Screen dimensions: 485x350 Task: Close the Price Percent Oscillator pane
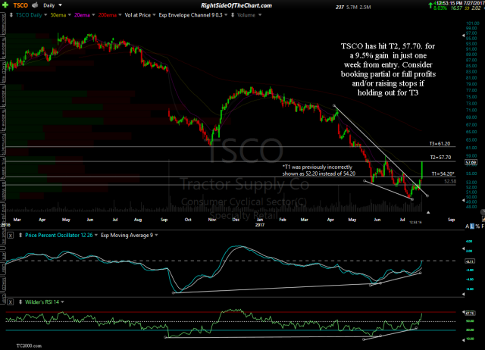10,236
